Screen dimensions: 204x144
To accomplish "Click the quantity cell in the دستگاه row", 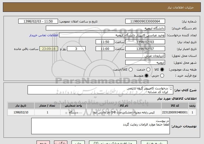I will coord(47,112).
